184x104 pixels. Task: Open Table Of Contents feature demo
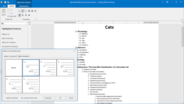tap(9, 42)
